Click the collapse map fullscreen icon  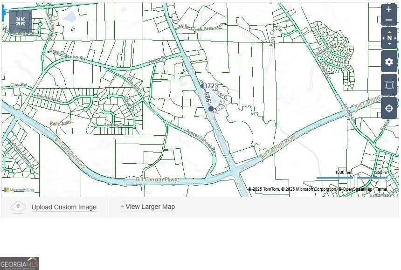click(x=21, y=21)
